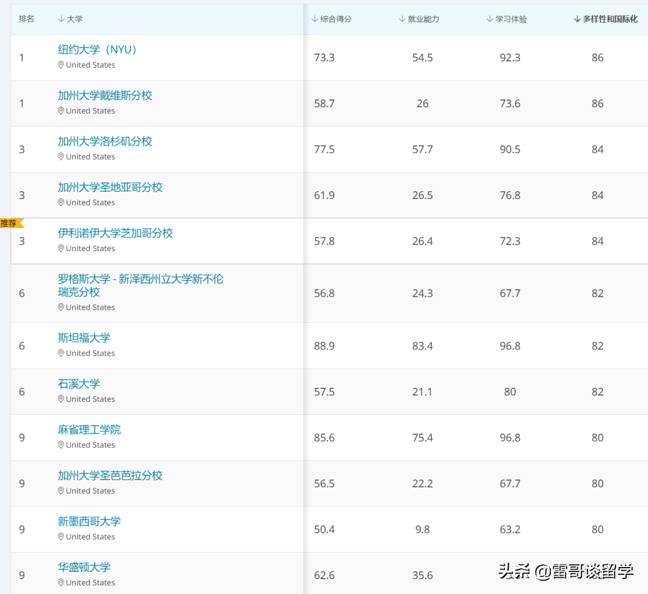The image size is (648, 594).
Task: Open 石溪大学 link
Action: (79, 384)
